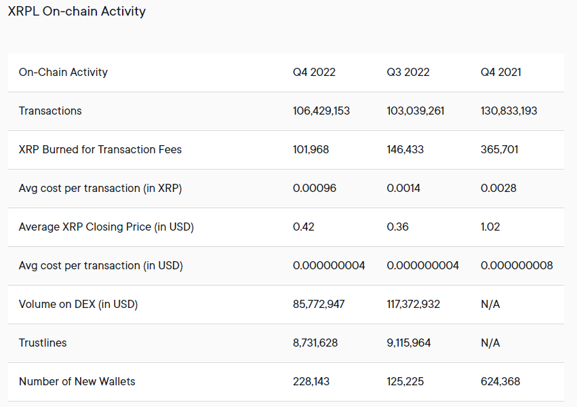
Task: Select the 'Transactions' row label
Action: [50, 111]
